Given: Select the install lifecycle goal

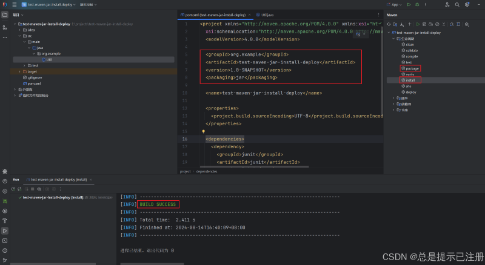Looking at the screenshot, I should pos(408,80).
